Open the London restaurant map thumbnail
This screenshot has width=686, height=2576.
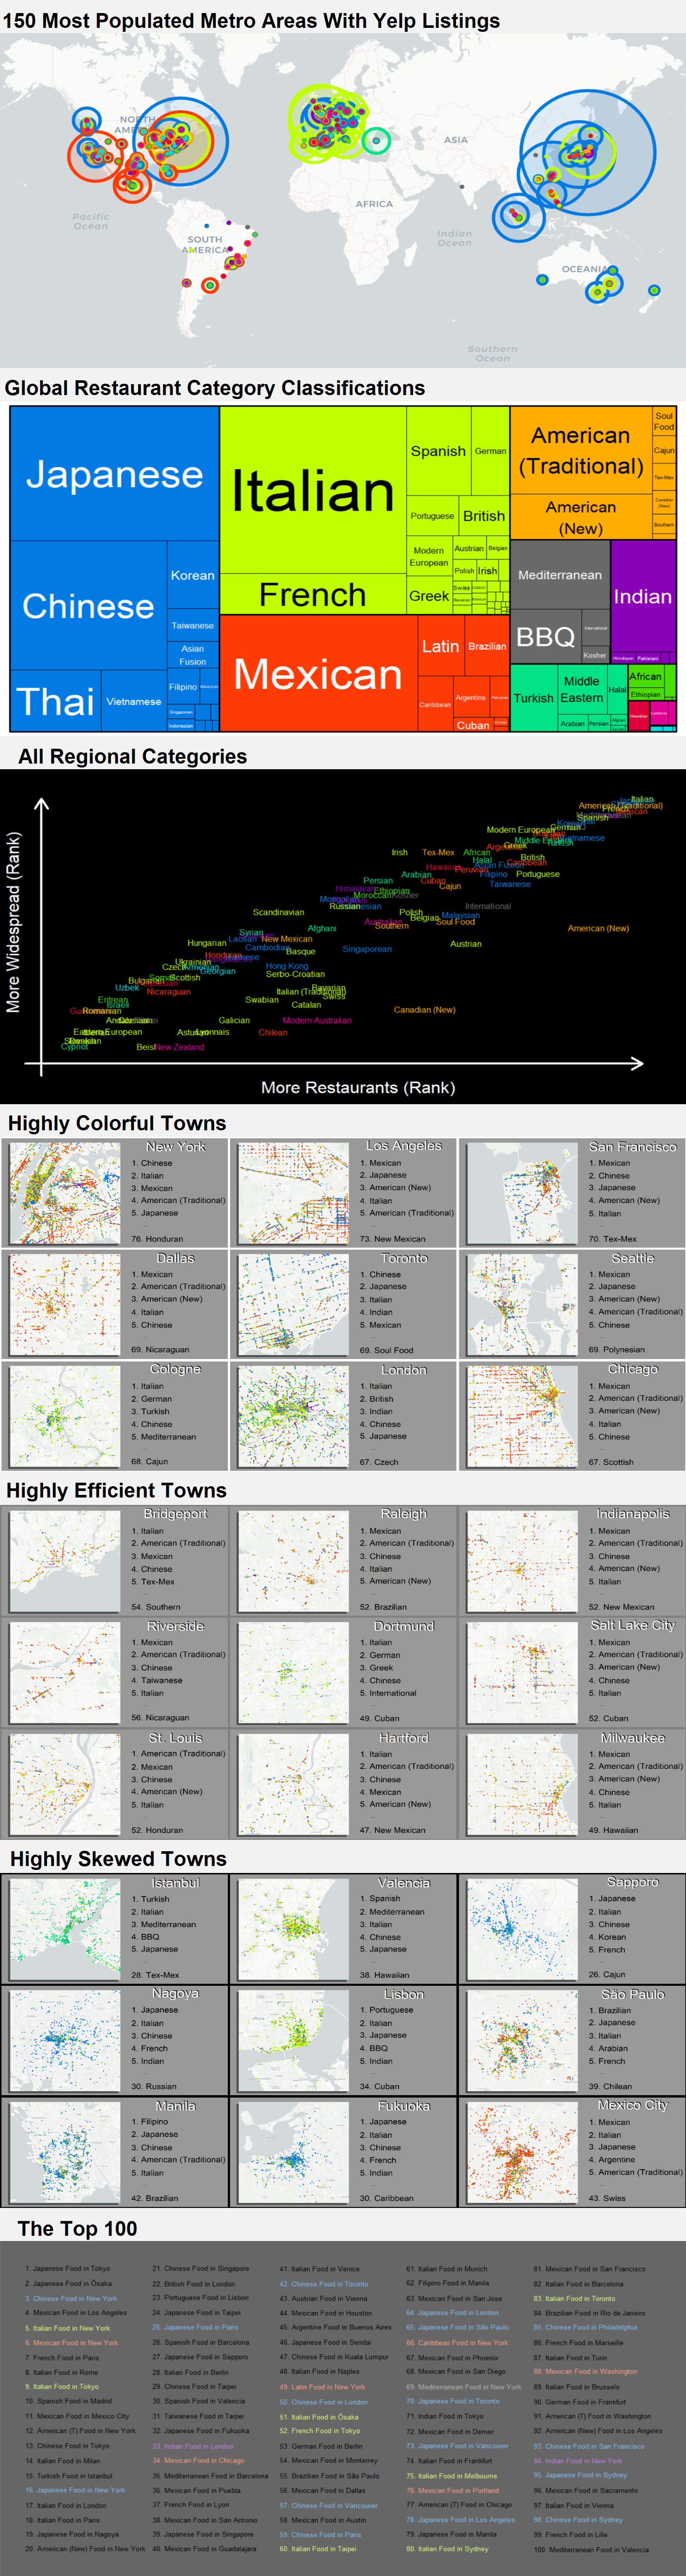coord(293,1416)
